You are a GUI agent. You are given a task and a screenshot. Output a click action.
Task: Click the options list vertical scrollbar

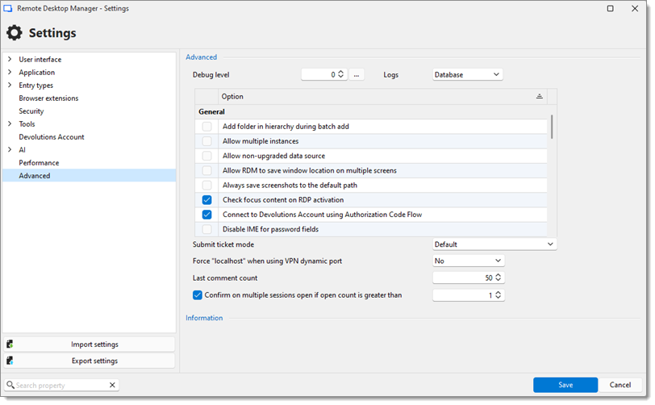(x=552, y=127)
